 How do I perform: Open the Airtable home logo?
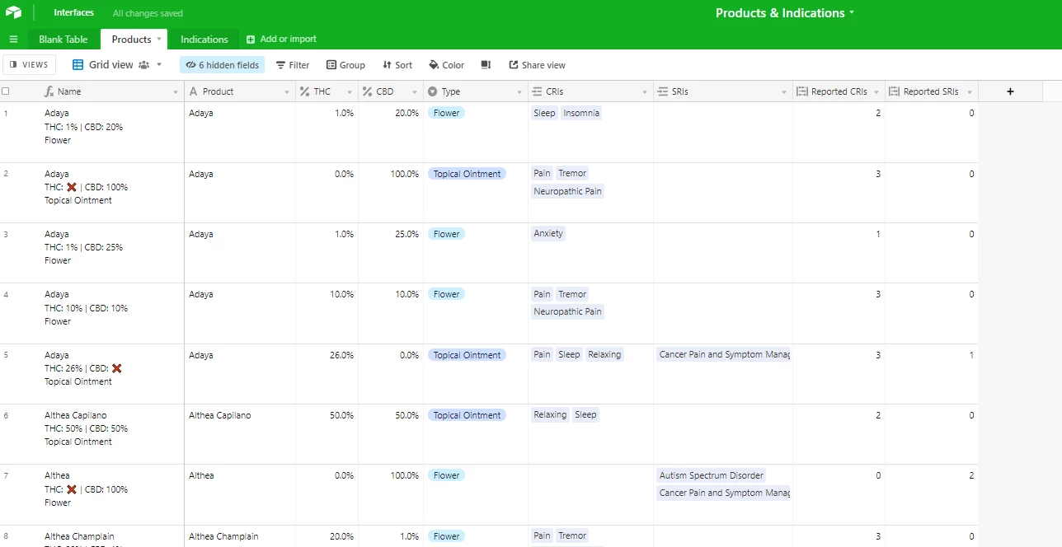pos(13,12)
